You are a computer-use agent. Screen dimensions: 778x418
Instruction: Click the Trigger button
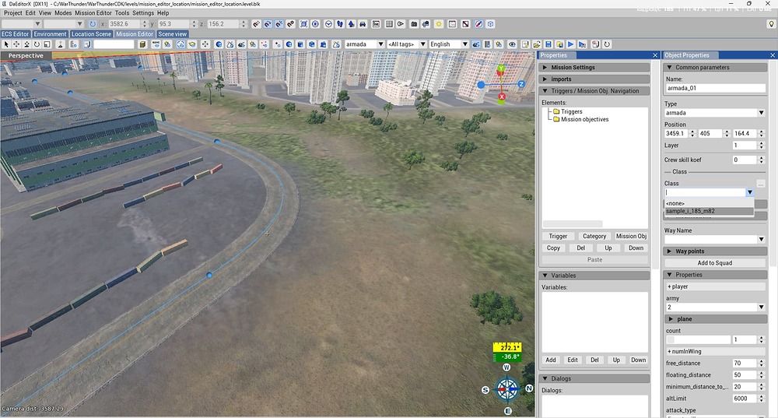[558, 237]
